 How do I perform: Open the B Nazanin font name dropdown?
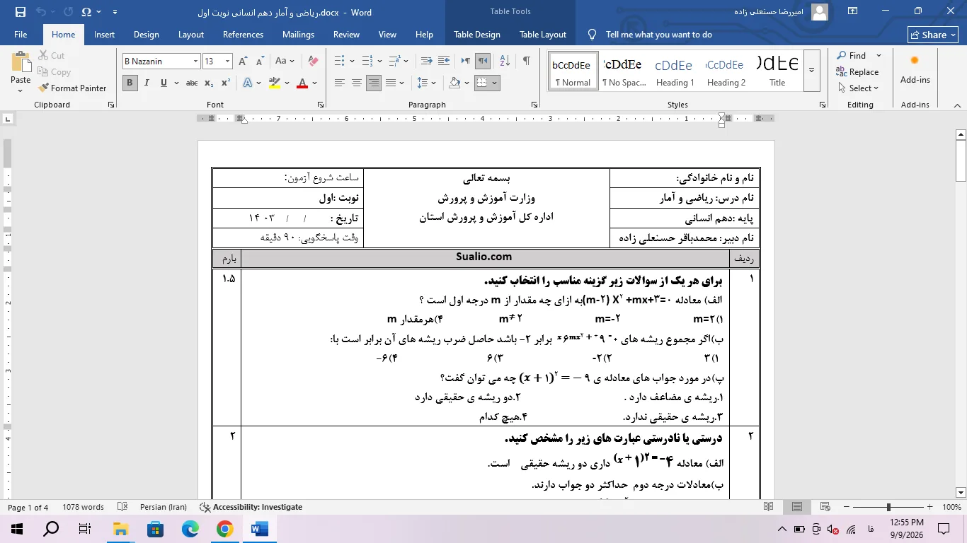pos(195,62)
